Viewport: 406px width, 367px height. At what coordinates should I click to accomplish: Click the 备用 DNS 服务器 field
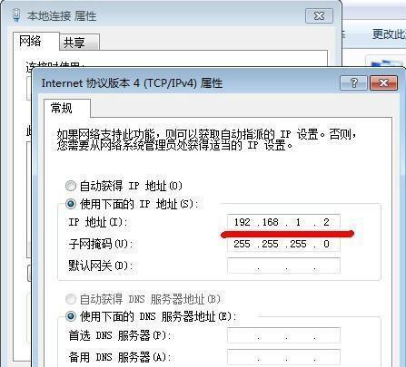click(x=283, y=357)
